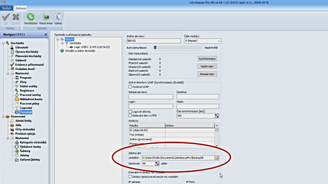The height and width of the screenshot is (184, 328).
Task: Open Jídelní lístky item
Action: point(23,121)
